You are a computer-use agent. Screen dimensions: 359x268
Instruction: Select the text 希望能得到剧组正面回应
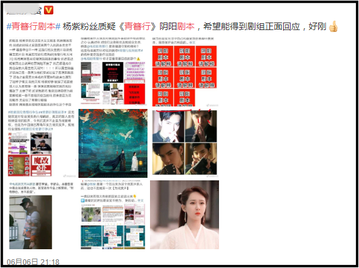252,26
